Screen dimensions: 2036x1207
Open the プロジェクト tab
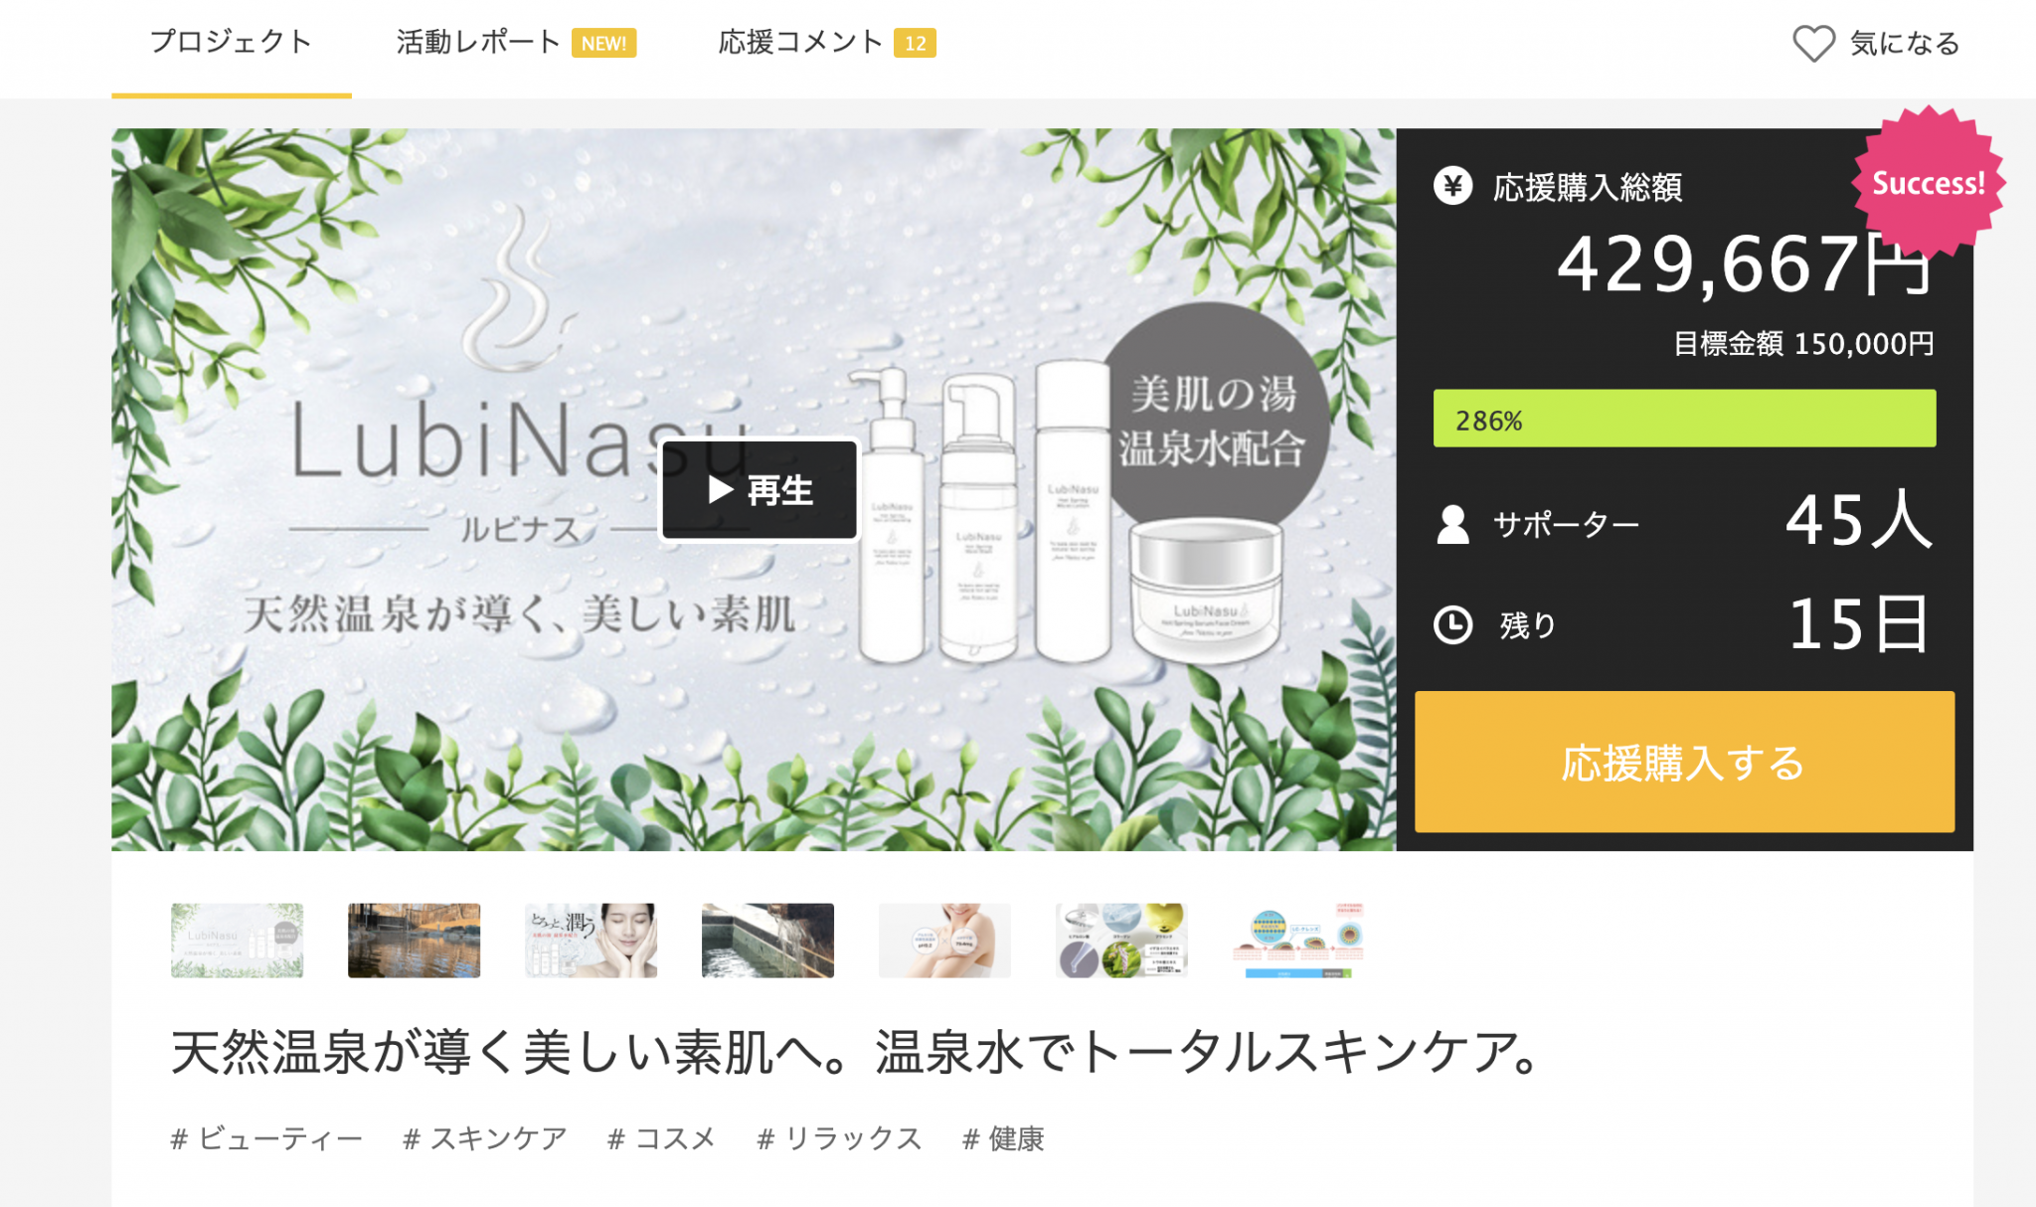point(231,43)
